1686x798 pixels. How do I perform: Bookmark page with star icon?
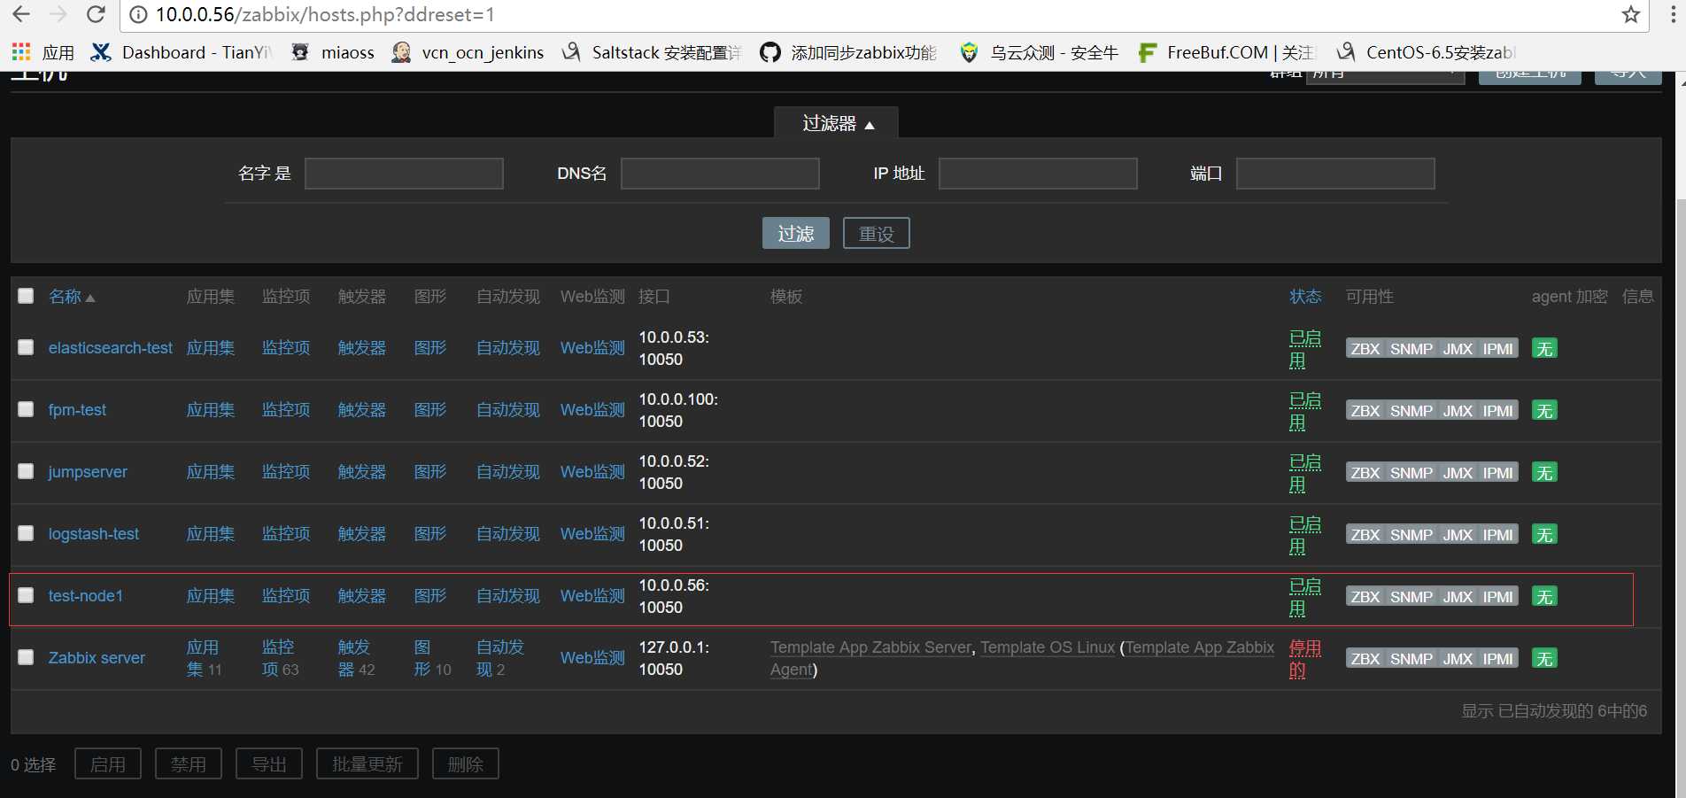[1630, 14]
